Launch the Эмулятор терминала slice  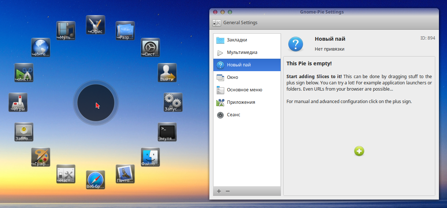click(167, 132)
